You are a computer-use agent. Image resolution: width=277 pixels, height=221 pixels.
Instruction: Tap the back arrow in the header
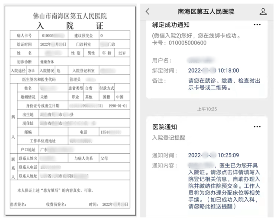point(148,12)
